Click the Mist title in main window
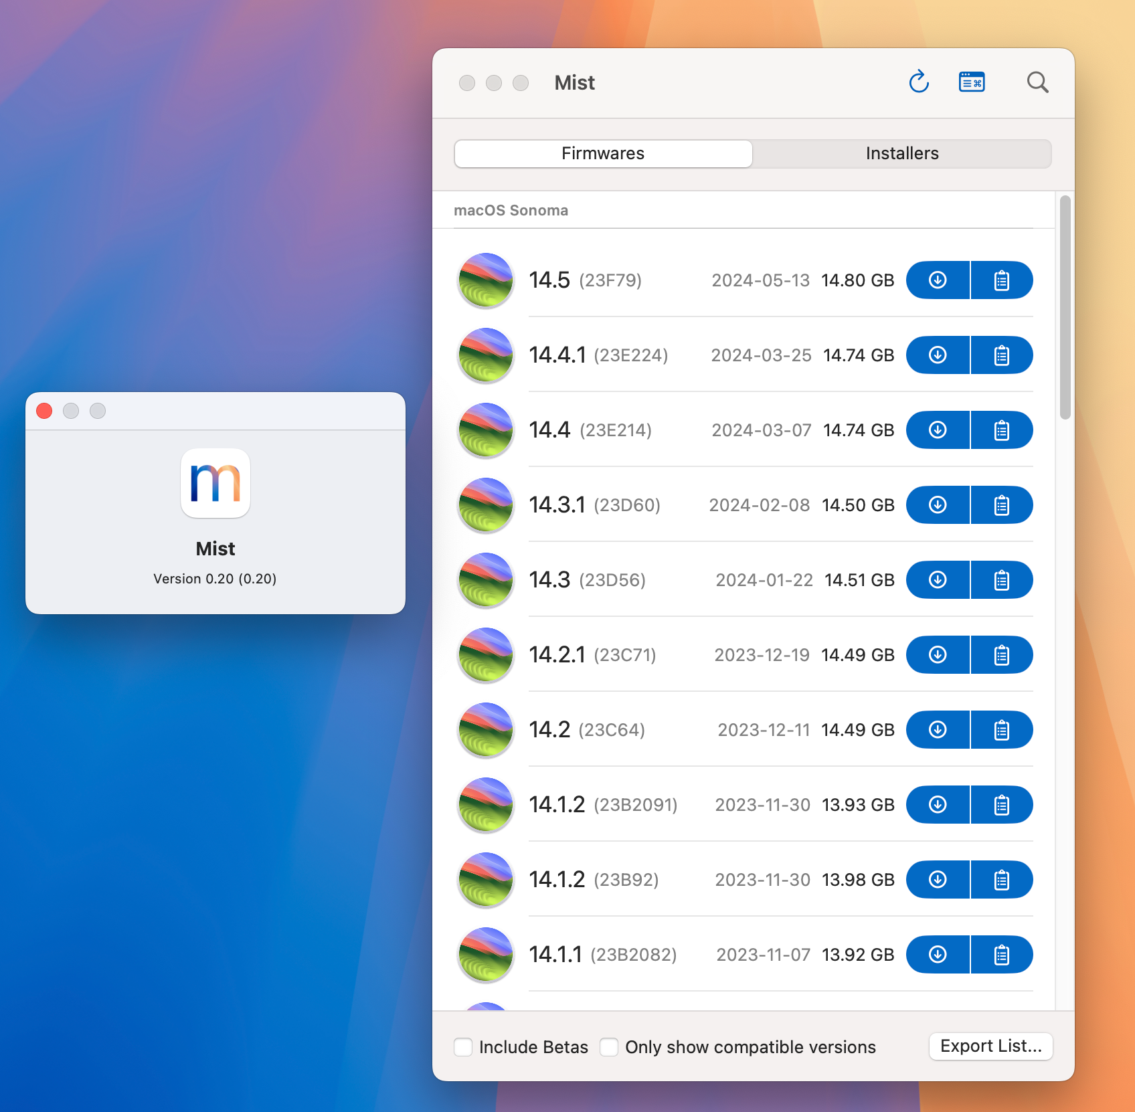 (x=575, y=82)
